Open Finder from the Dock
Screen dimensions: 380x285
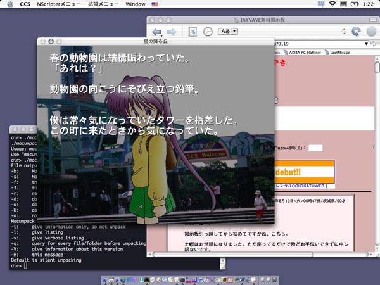click(105, 280)
